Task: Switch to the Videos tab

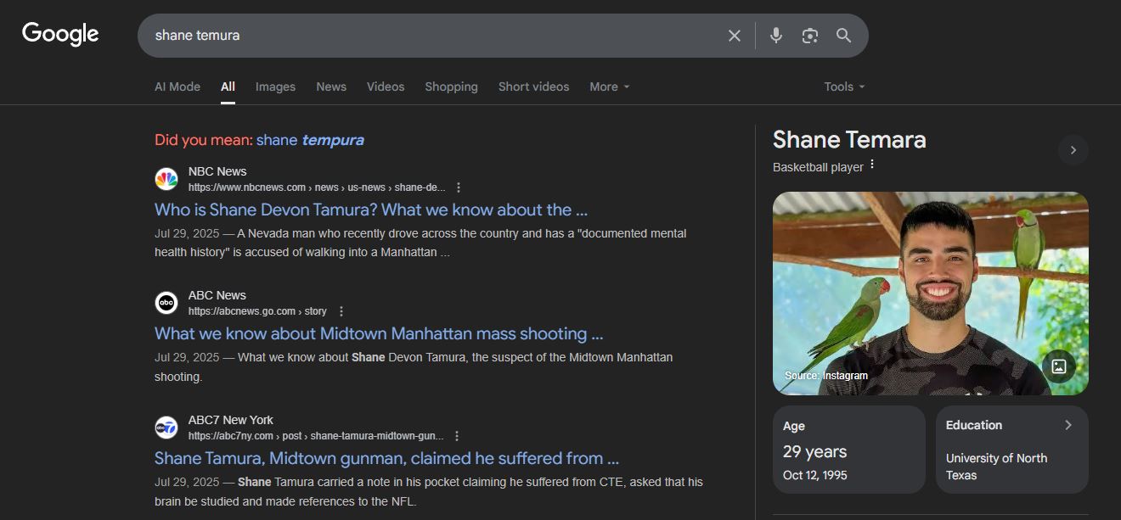Action: (x=386, y=87)
